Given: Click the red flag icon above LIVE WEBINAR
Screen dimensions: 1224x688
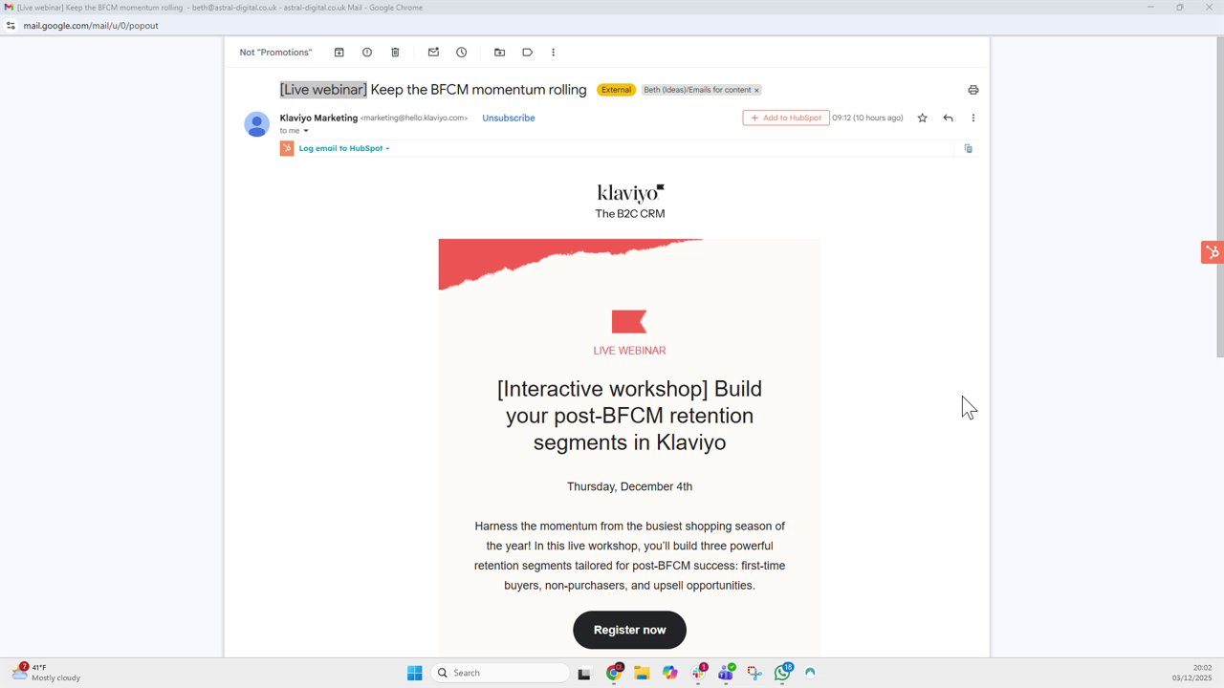Looking at the screenshot, I should coord(629,322).
